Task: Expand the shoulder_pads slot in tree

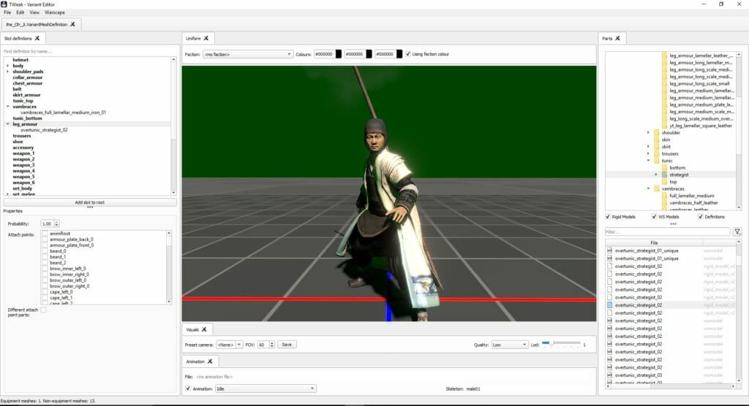Action: pyautogui.click(x=8, y=72)
